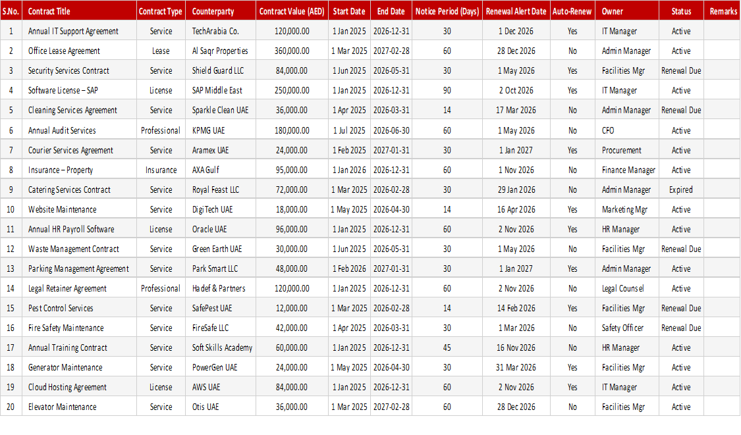Select the Aramex UAE cell
Image resolution: width=741 pixels, height=435 pixels.
tap(221, 150)
